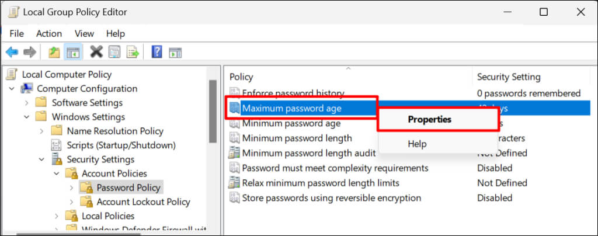Click the Export List toolbar icon

pyautogui.click(x=133, y=53)
